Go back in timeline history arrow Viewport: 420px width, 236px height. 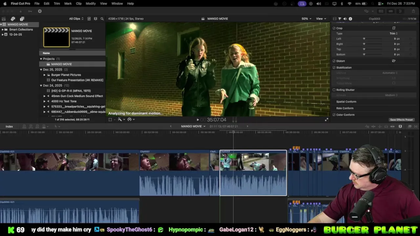coord(171,126)
